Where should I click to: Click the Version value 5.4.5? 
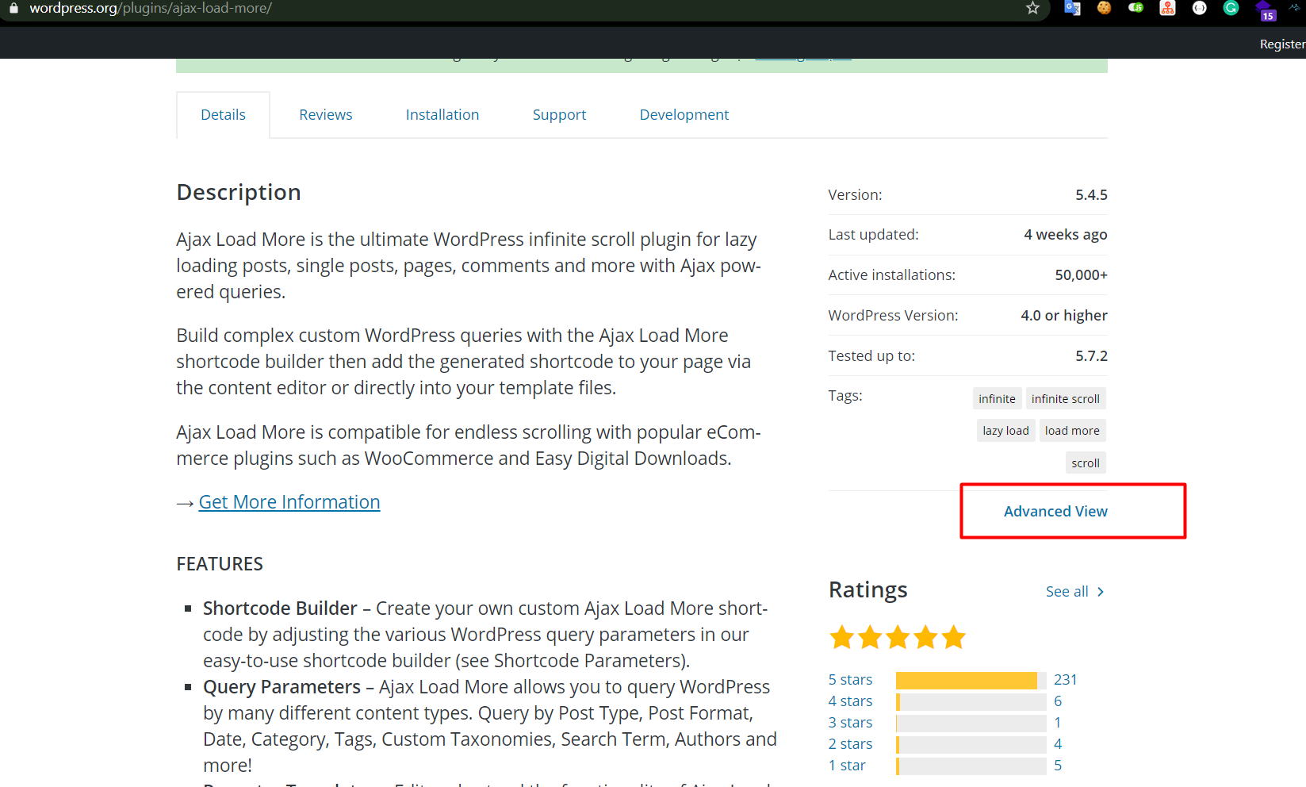pyautogui.click(x=1091, y=195)
